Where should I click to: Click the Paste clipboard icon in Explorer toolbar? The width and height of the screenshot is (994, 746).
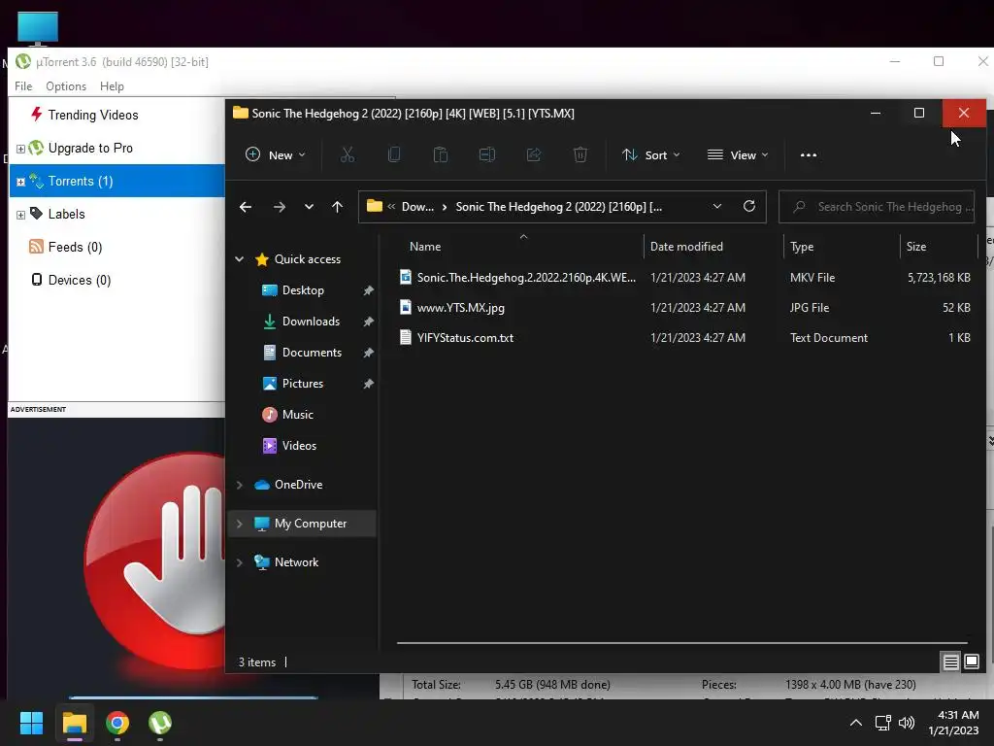click(441, 154)
